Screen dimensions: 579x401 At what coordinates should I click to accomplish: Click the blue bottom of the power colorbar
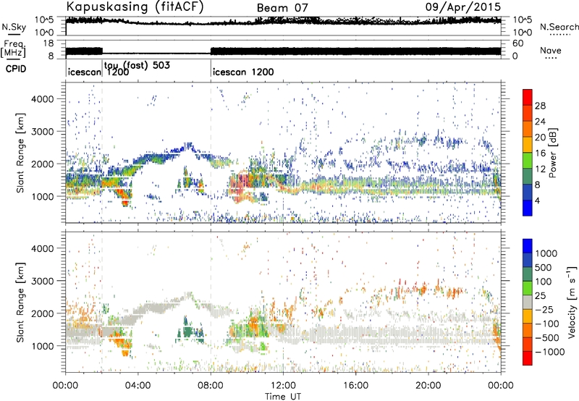point(528,208)
